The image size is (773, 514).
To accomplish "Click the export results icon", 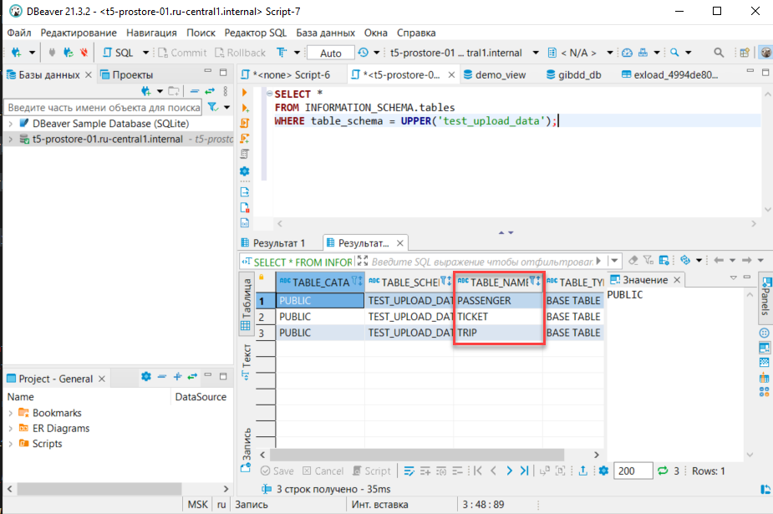I will point(582,471).
